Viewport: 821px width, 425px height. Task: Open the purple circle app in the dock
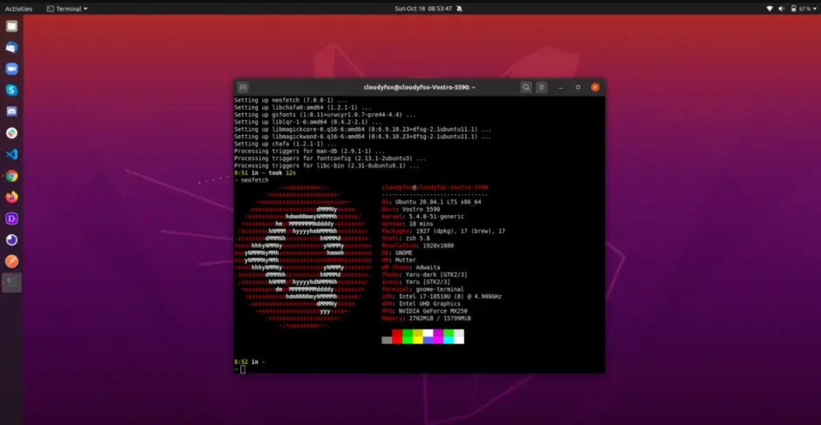(12, 240)
